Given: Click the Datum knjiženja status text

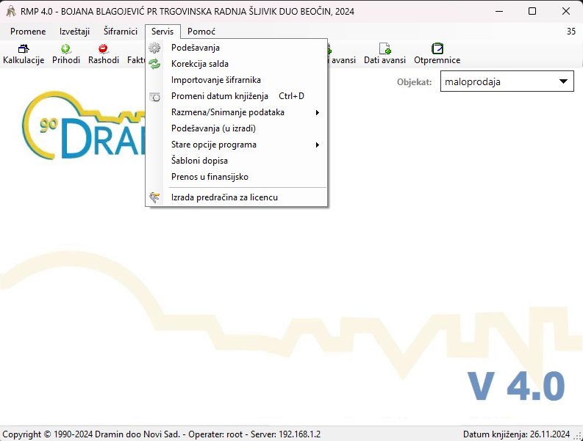Looking at the screenshot, I should coord(516,434).
